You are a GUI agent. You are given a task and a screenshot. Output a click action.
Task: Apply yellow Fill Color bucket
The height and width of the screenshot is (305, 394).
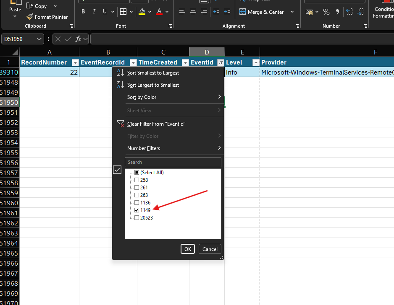point(142,12)
